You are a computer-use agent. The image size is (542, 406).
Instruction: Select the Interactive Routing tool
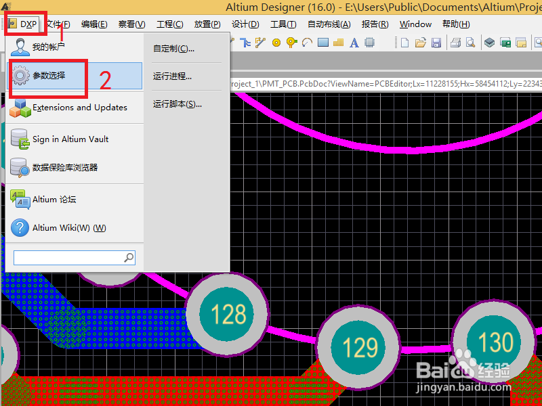click(245, 43)
